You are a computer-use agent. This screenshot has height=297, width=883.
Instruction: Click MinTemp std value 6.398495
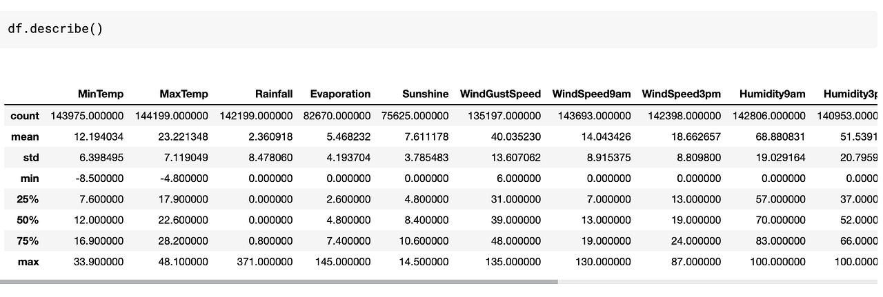103,157
